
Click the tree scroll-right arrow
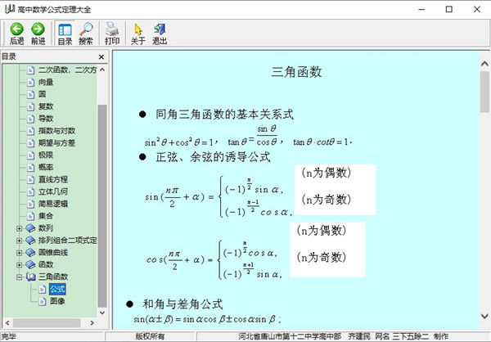(92, 322)
